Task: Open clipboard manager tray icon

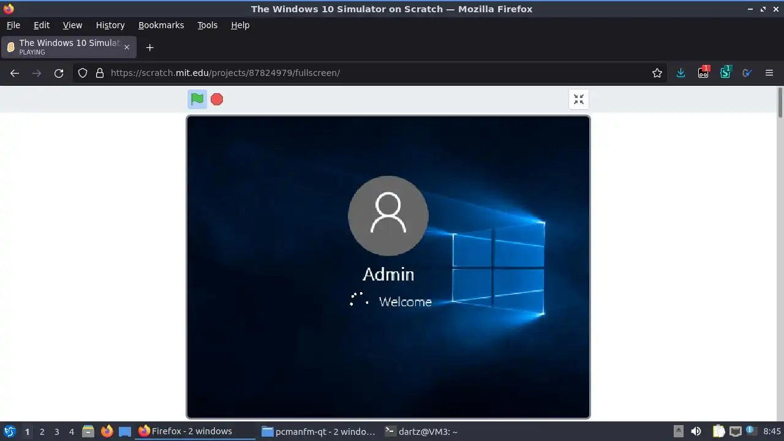Action: pyautogui.click(x=718, y=431)
